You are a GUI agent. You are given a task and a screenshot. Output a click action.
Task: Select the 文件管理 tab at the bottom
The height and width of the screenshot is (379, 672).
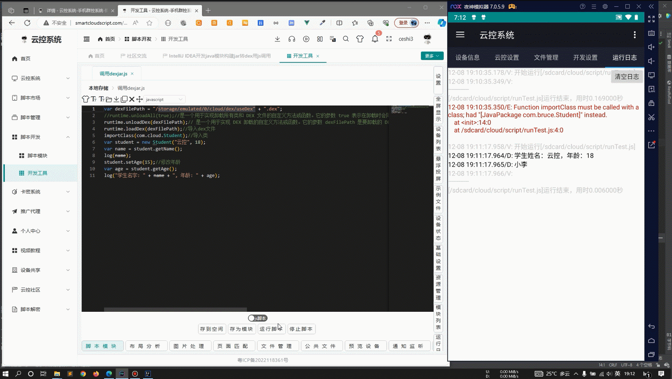click(278, 346)
